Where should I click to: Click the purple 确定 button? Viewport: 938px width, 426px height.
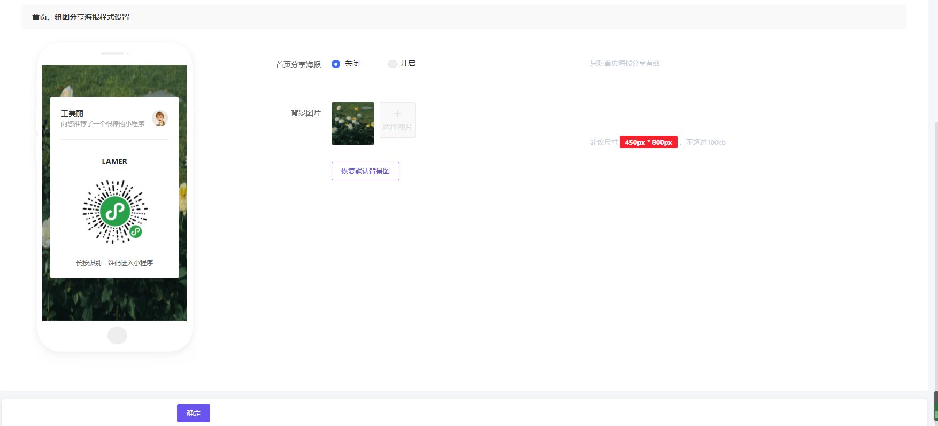pos(194,413)
